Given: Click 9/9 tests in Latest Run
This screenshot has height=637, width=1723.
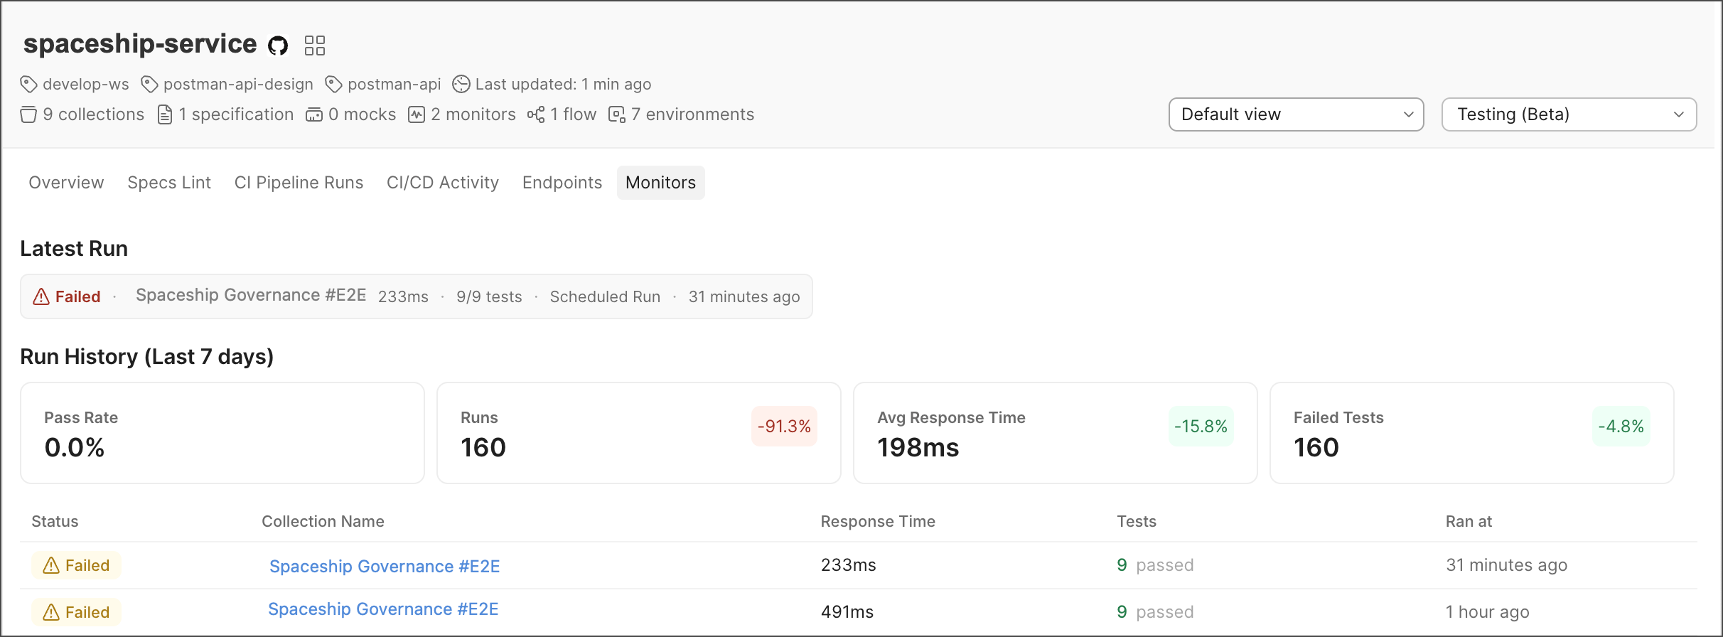Looking at the screenshot, I should 489,296.
